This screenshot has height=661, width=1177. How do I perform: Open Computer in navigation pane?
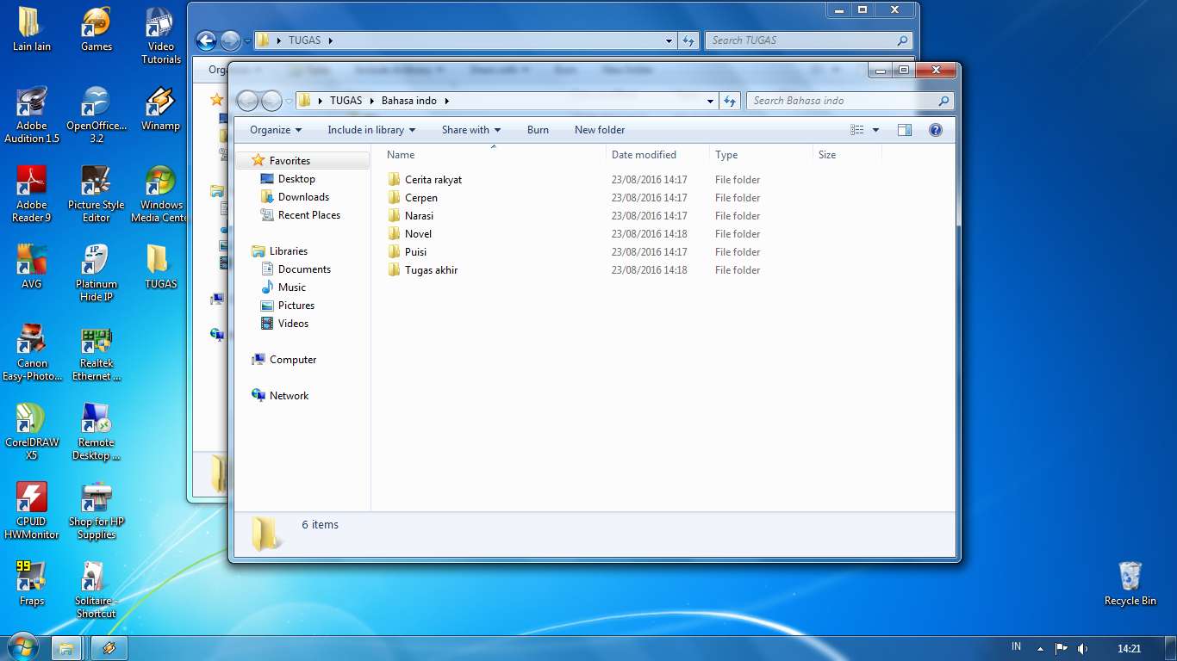coord(283,360)
